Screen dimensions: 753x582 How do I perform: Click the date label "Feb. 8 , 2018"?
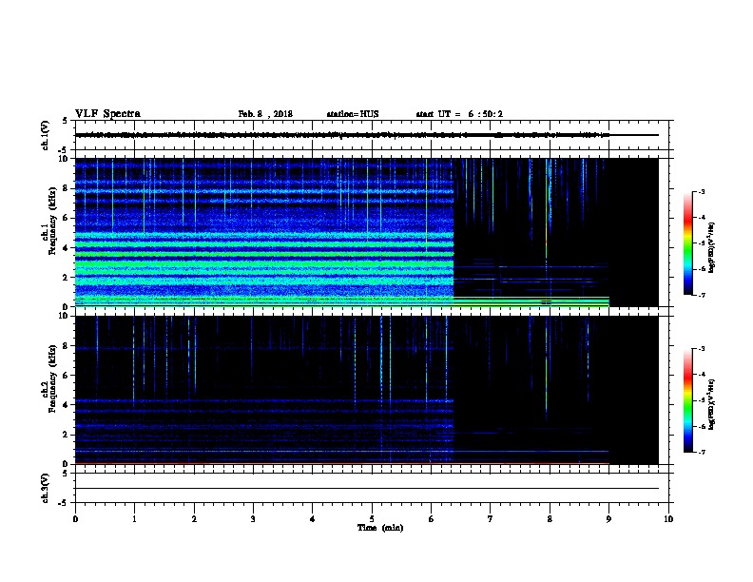[x=265, y=114]
